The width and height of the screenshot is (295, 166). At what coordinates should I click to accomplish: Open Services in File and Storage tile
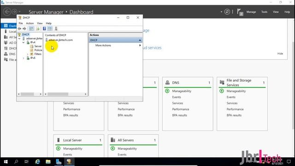[x=232, y=103]
